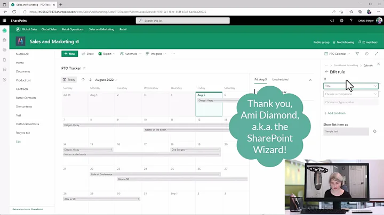Favorite the PTO Tracker list with the star
This screenshot has width=384, height=215.
coord(84,68)
